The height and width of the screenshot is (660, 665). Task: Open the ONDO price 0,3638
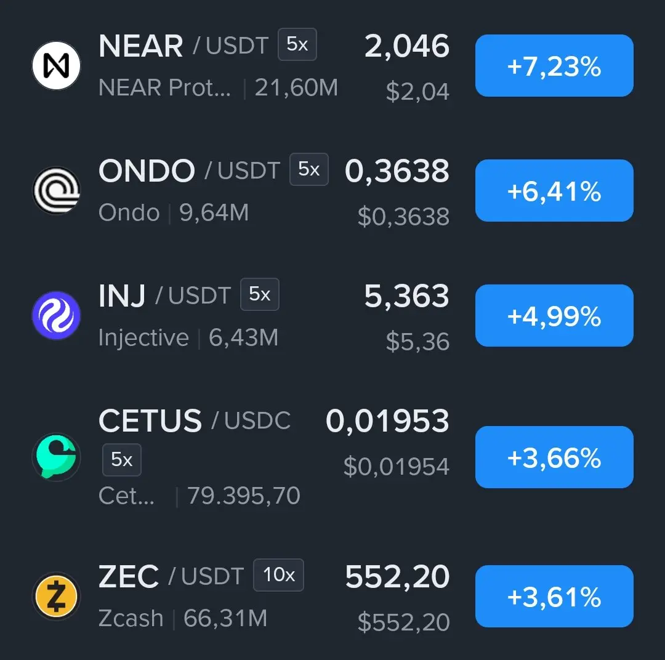tap(397, 171)
